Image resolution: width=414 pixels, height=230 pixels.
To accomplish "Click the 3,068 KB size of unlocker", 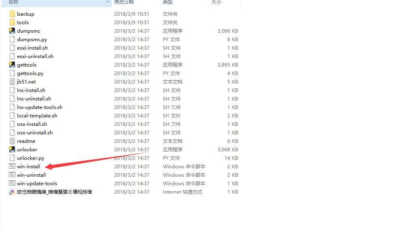I will 228,150.
